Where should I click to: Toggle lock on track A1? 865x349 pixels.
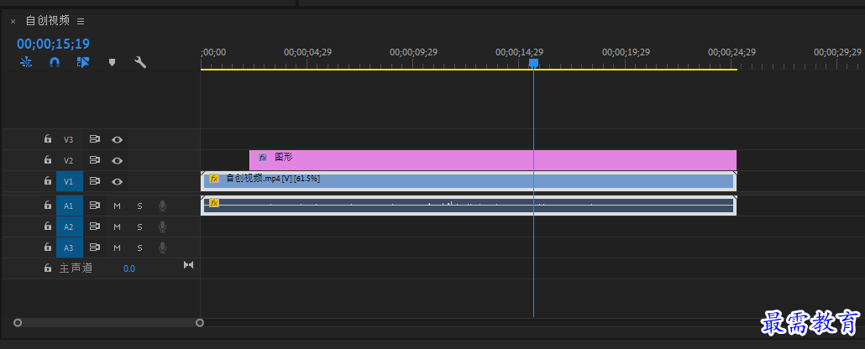(48, 205)
